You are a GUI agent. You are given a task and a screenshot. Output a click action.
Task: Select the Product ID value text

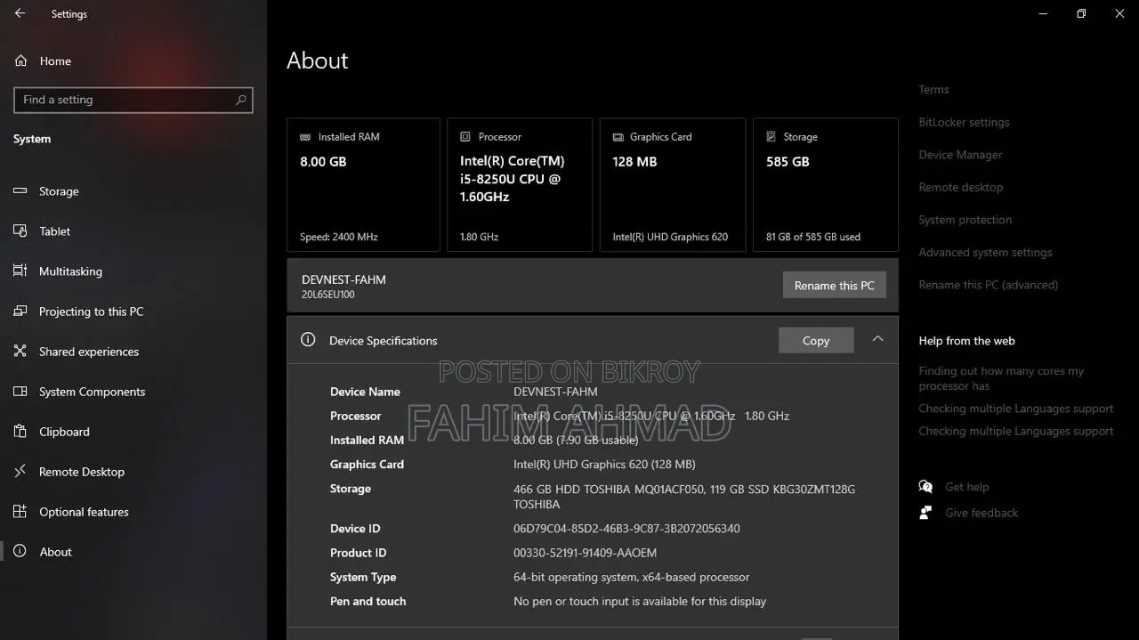(585, 553)
